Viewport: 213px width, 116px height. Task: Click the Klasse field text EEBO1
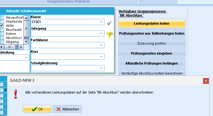tap(37, 22)
